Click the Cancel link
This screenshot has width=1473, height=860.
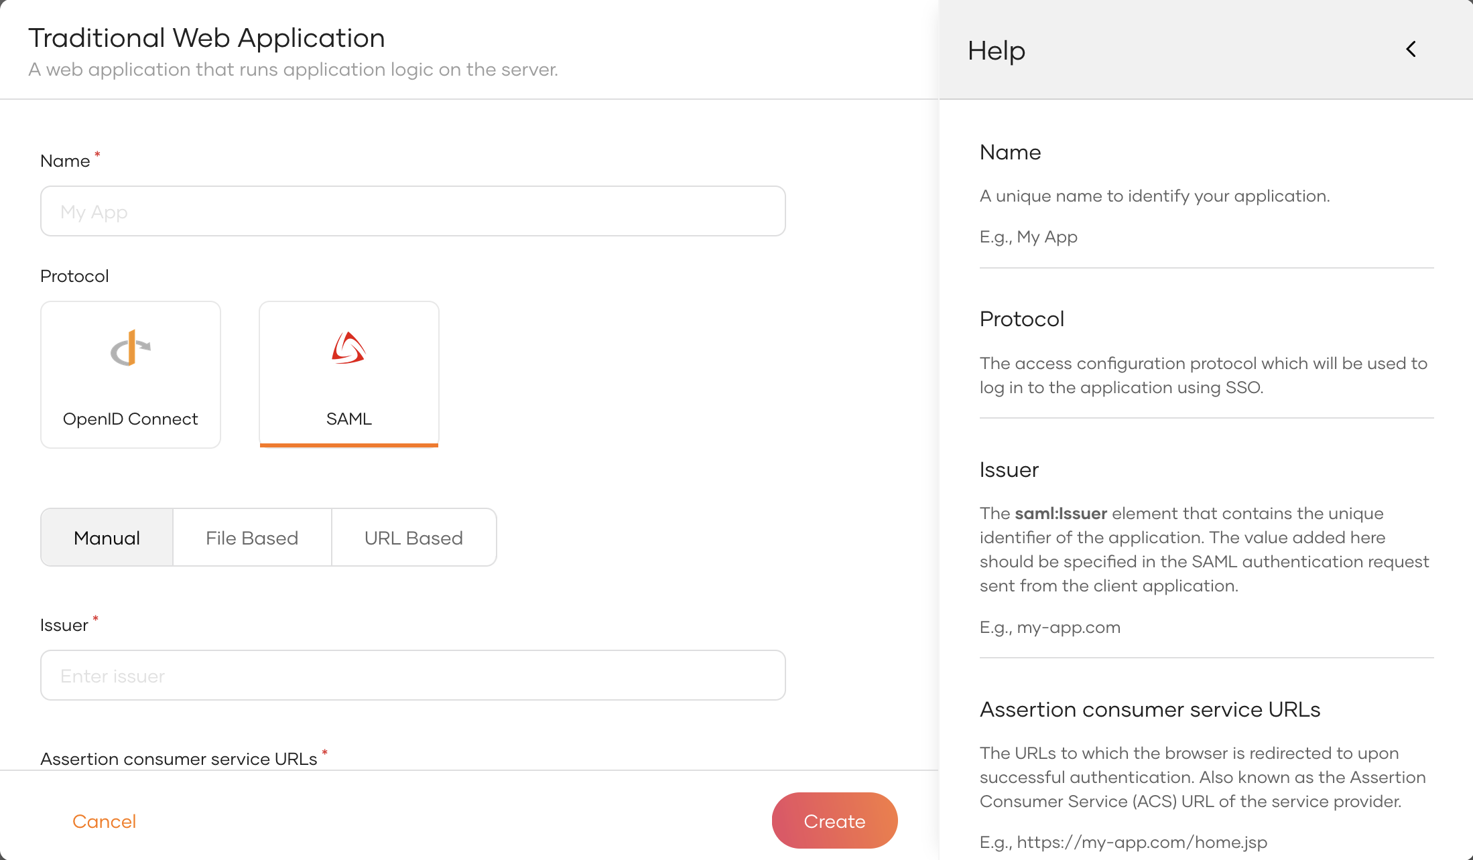(104, 821)
